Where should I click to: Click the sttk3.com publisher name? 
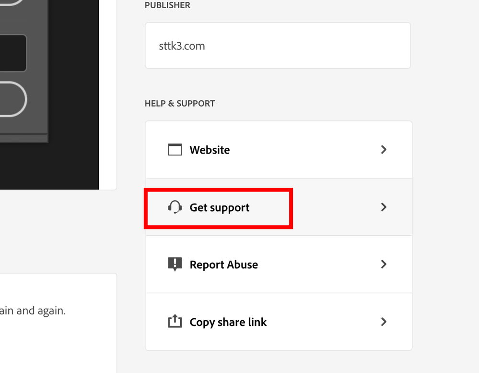(182, 46)
